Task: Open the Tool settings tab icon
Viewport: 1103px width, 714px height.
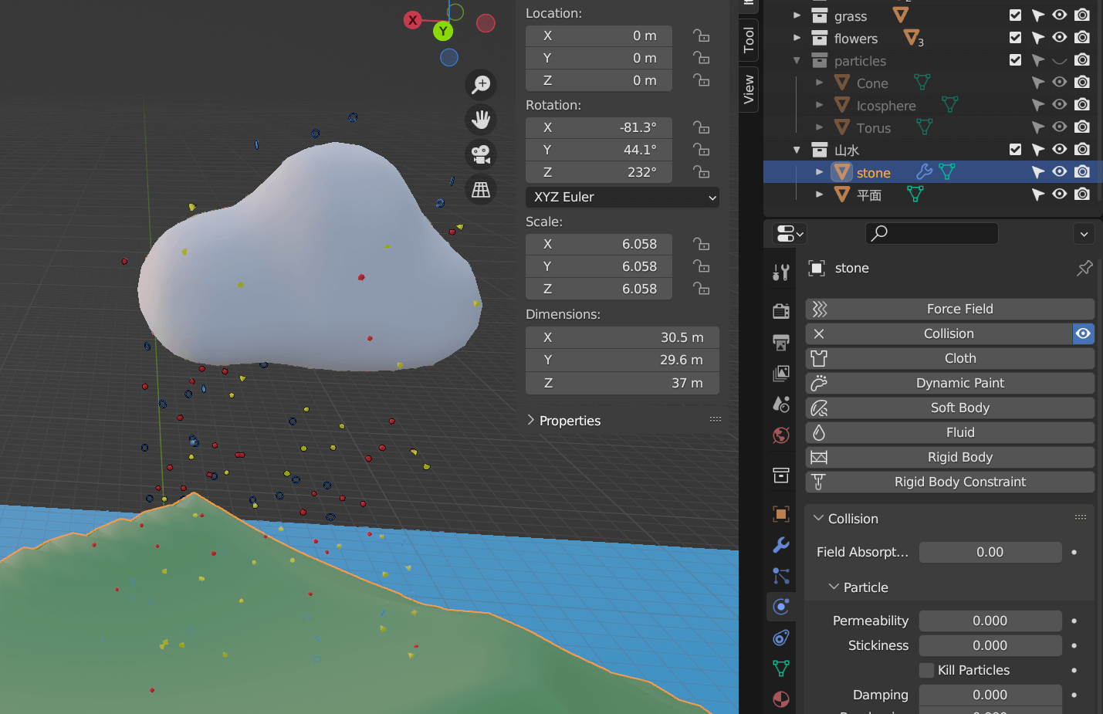Action: pos(781,272)
